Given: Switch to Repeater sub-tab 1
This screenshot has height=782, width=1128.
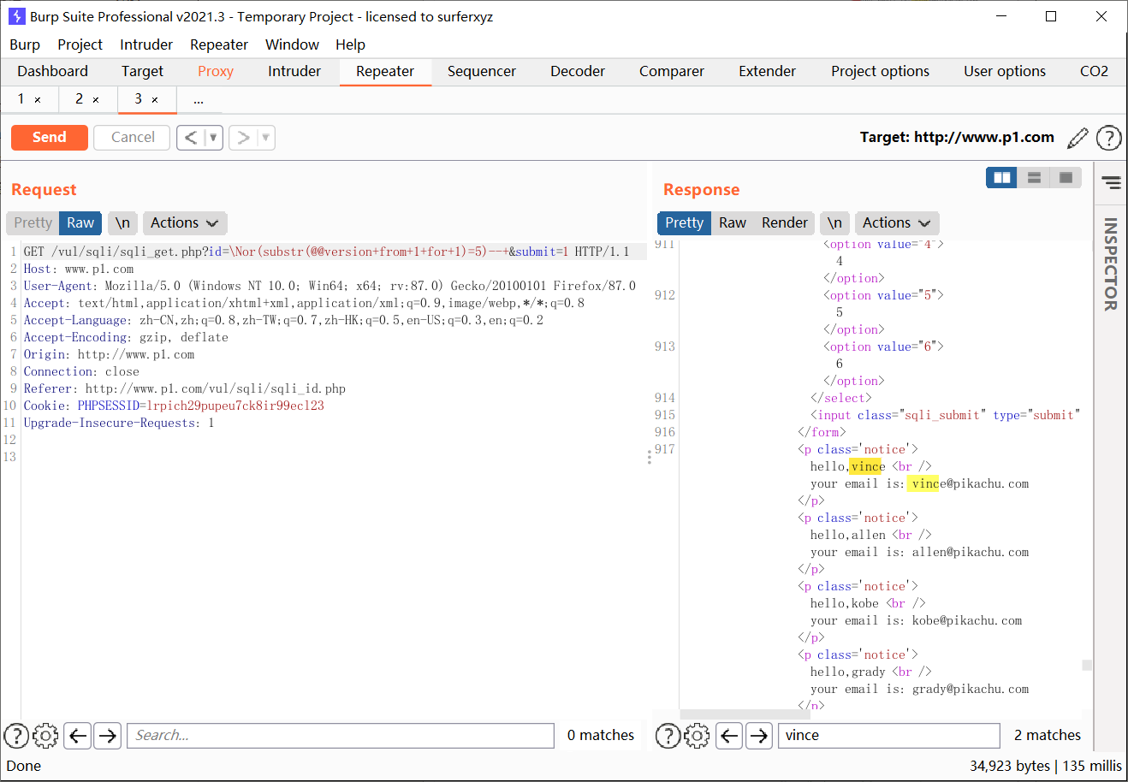Looking at the screenshot, I should point(21,99).
